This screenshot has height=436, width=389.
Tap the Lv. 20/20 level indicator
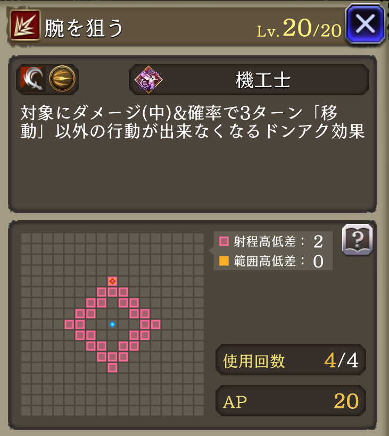(x=299, y=29)
